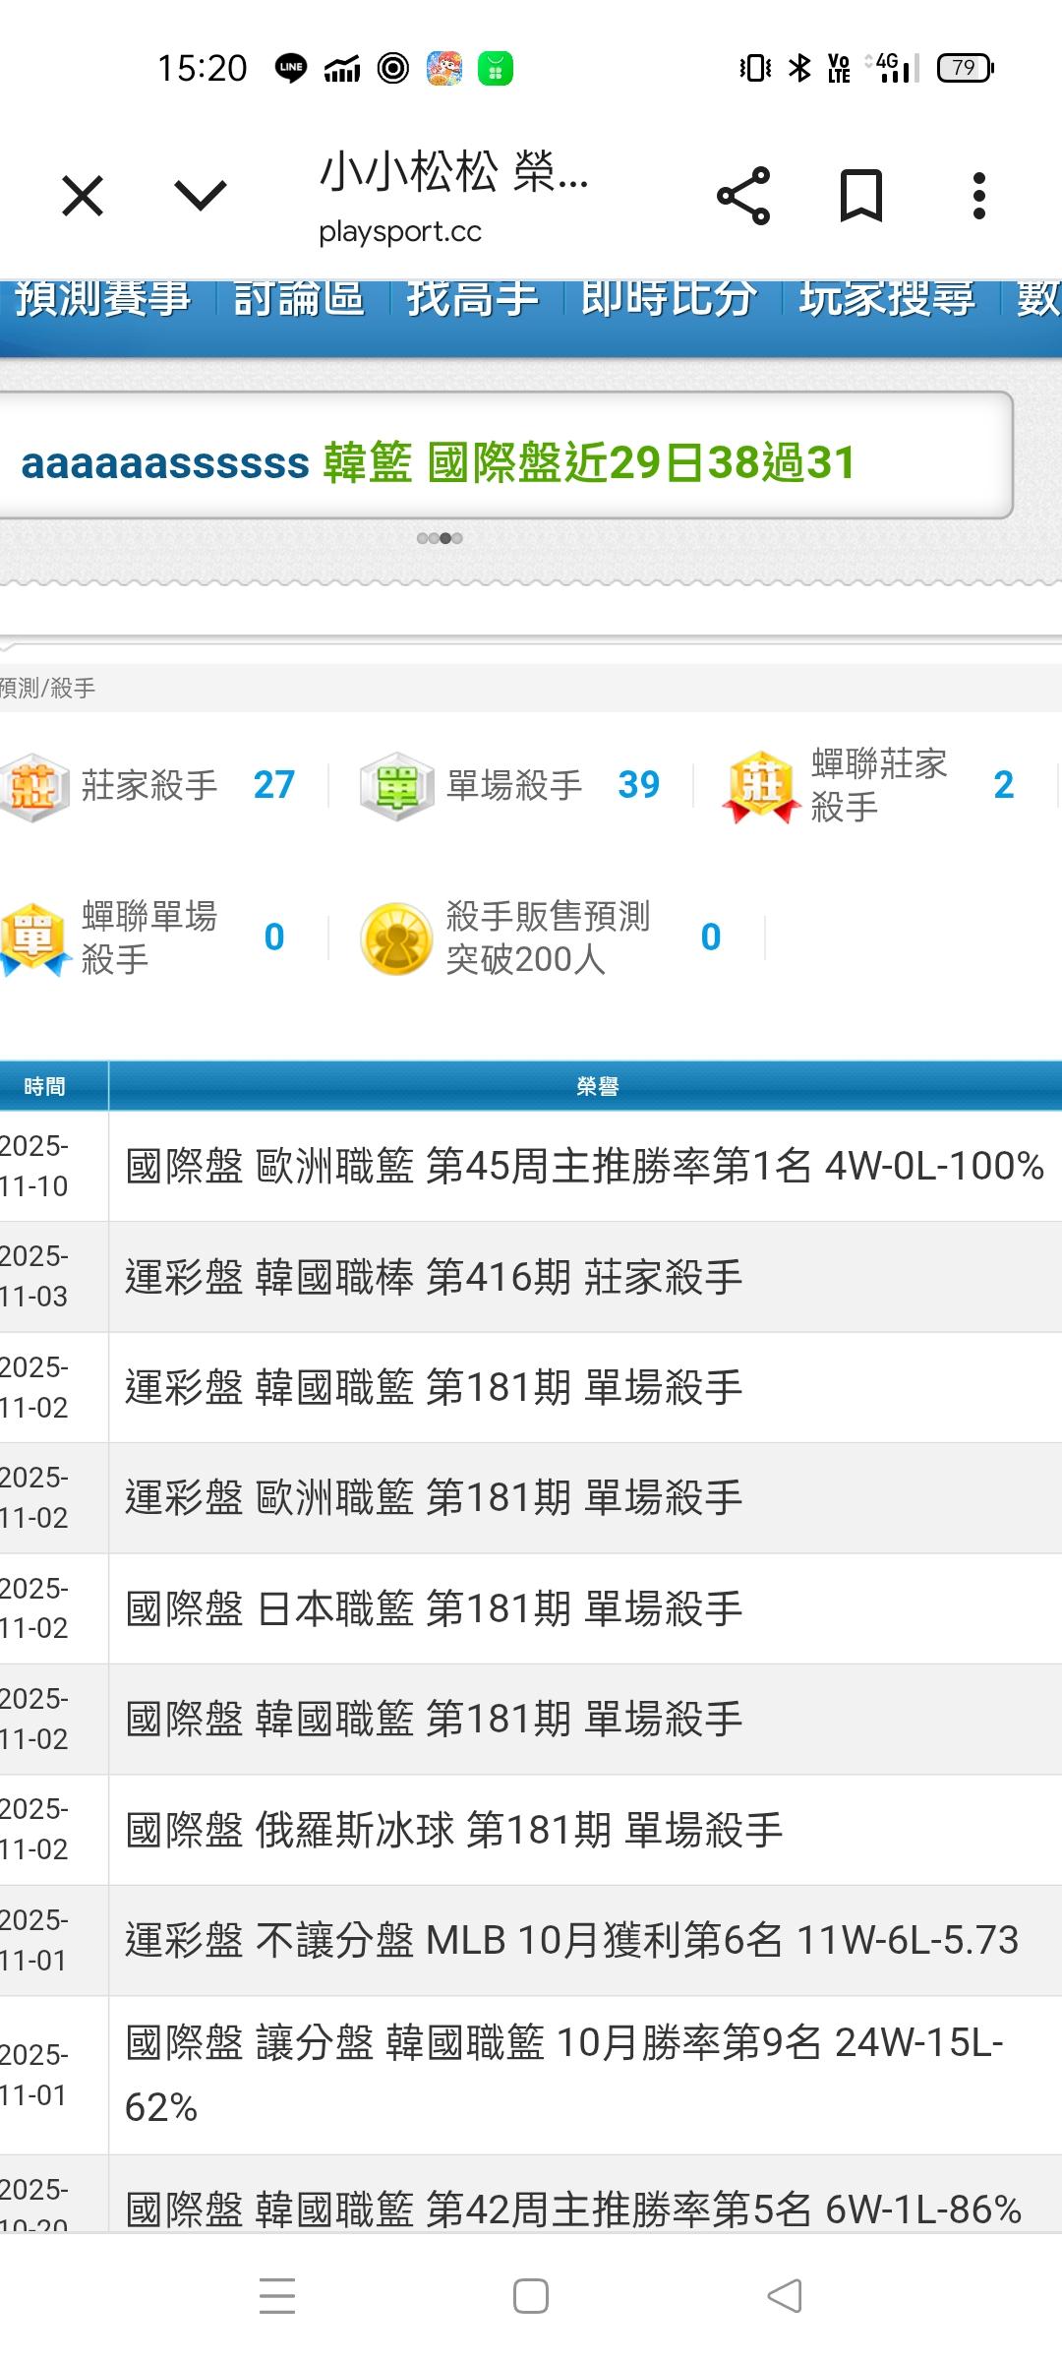Tap the LINE notification icon in status bar
Image resolution: width=1062 pixels, height=2361 pixels.
pos(290,68)
